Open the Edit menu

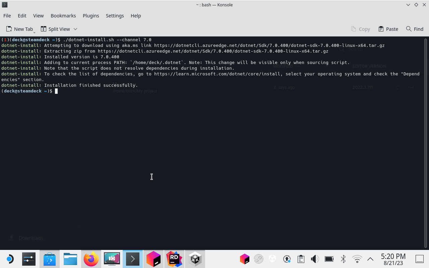22,16
